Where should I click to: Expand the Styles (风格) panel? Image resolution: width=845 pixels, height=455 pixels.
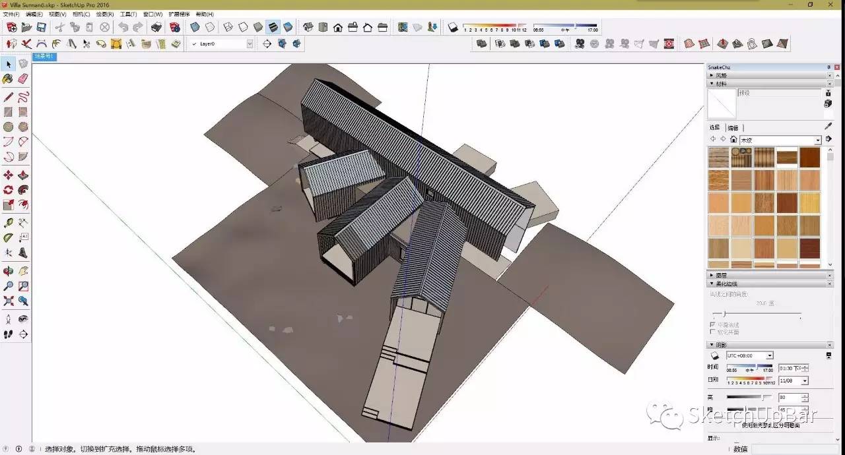(721, 76)
